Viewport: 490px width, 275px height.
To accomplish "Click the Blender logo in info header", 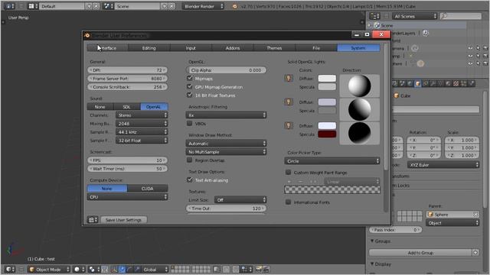I will point(235,6).
